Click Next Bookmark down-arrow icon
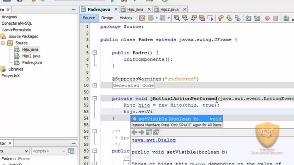Screen dimensions: 294x165 point(229,18)
